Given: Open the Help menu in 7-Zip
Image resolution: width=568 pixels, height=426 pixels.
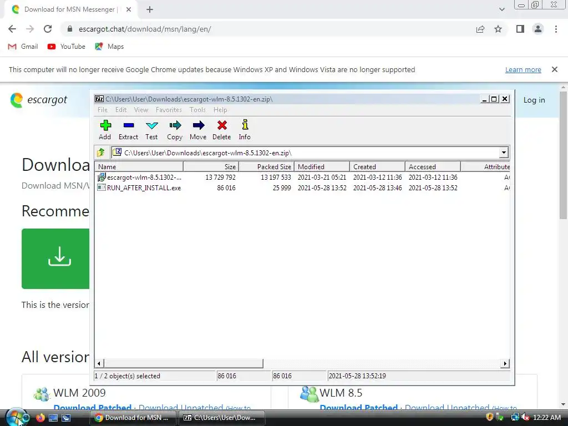Looking at the screenshot, I should 220,110.
